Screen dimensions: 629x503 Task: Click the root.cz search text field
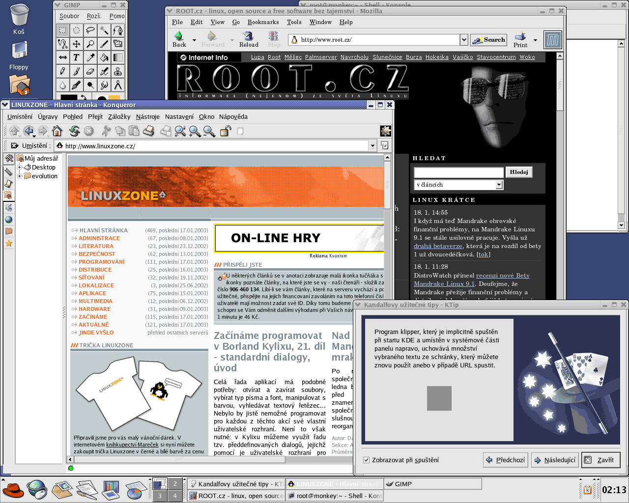pos(458,172)
